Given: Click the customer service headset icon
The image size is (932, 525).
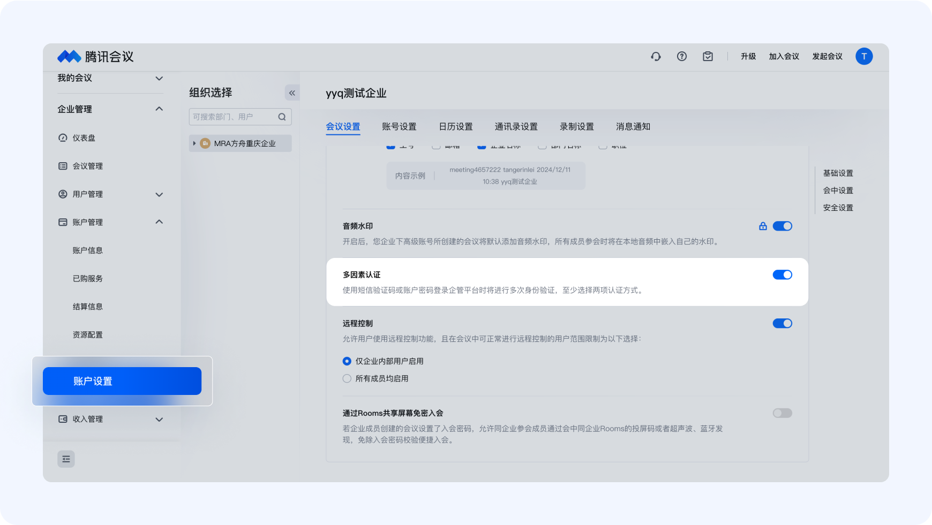Looking at the screenshot, I should (x=656, y=57).
